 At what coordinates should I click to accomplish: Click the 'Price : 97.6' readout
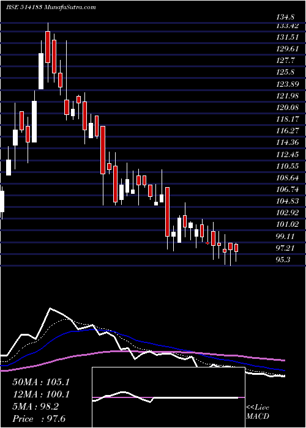click(39, 418)
